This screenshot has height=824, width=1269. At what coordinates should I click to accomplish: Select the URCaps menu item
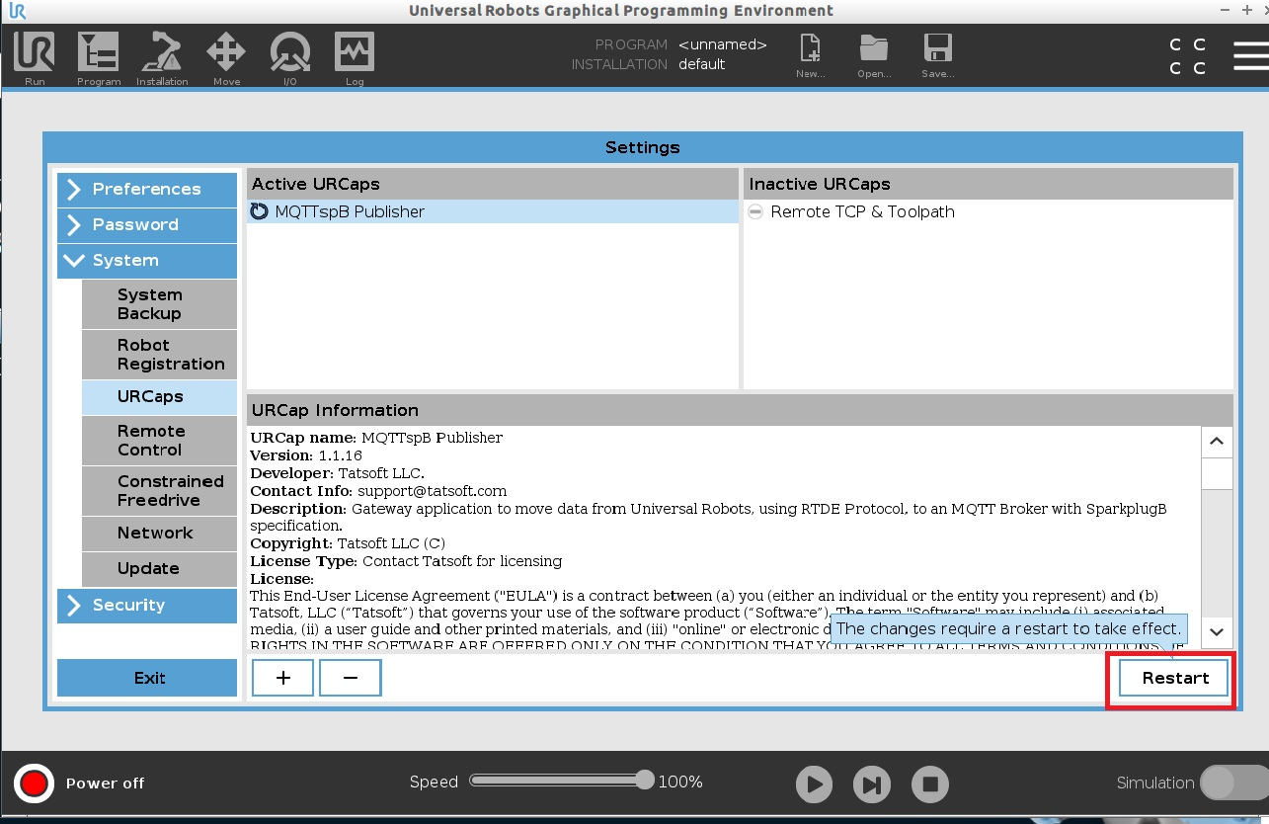tap(159, 397)
